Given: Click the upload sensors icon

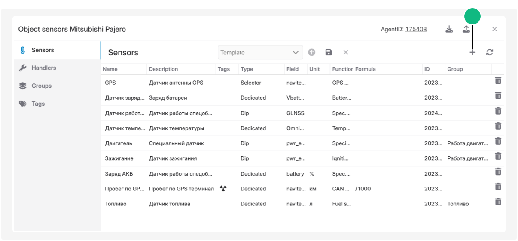Looking at the screenshot, I should [x=466, y=29].
